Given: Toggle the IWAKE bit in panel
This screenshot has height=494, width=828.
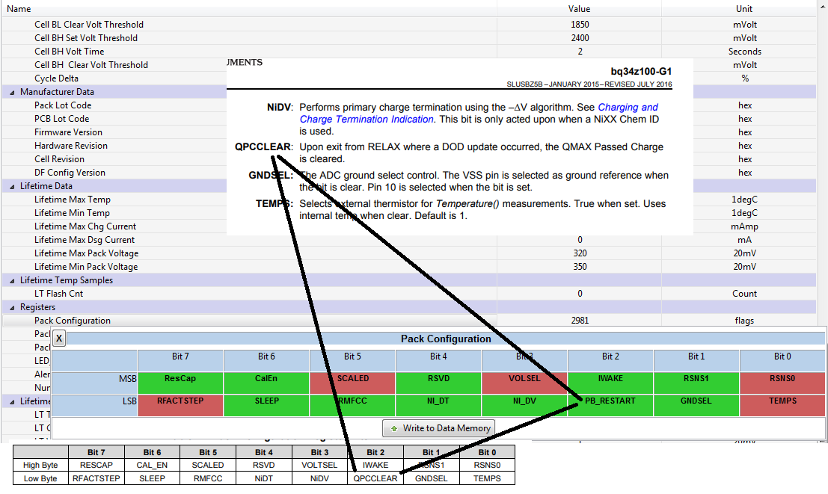Looking at the screenshot, I should (x=610, y=383).
